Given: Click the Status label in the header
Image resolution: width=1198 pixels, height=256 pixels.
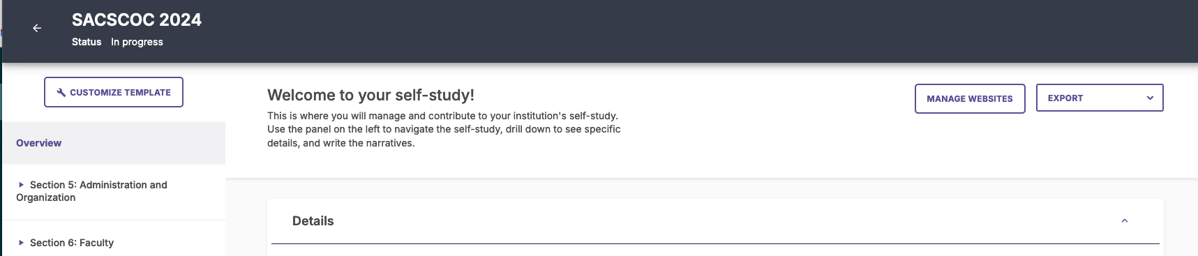Looking at the screenshot, I should coord(87,42).
